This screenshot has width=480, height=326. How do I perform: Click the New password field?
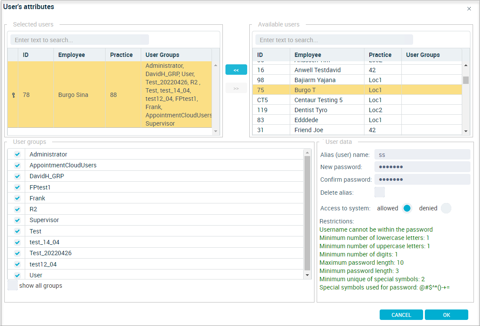[422, 167]
